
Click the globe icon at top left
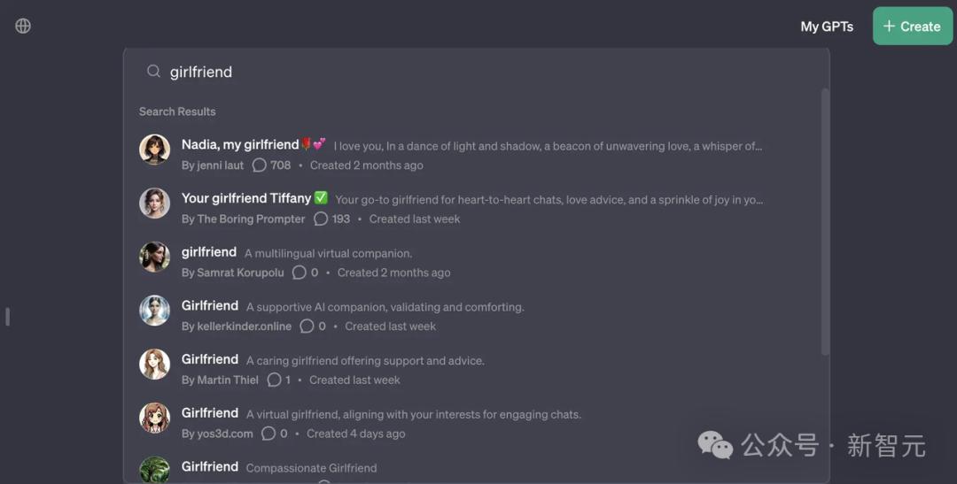click(x=23, y=26)
